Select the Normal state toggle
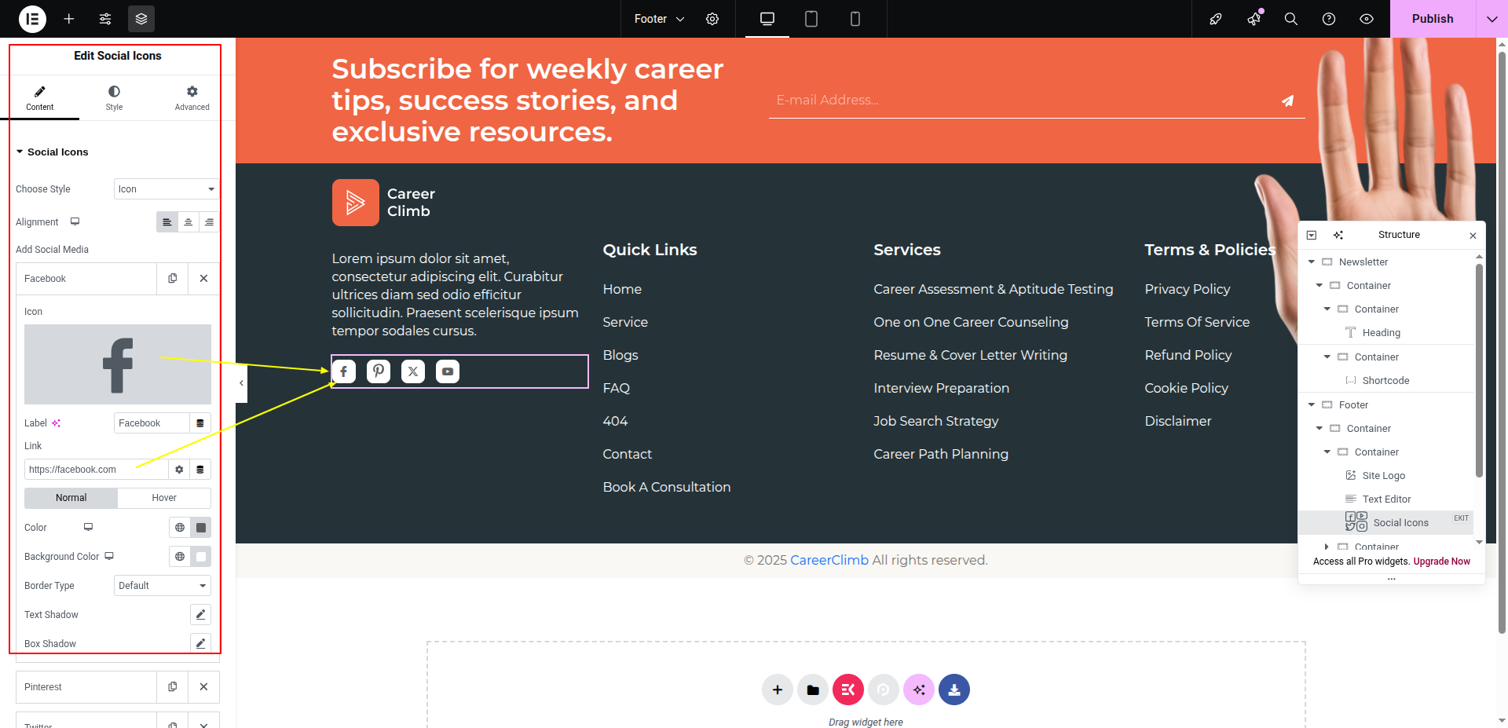Viewport: 1508px width, 728px height. pos(71,498)
